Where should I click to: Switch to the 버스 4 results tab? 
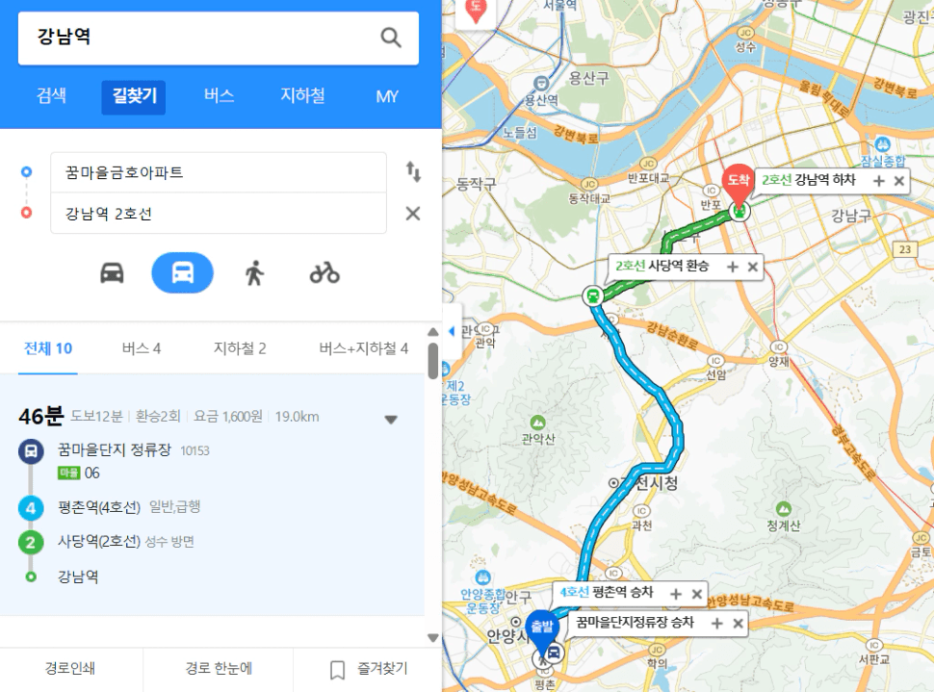(x=142, y=348)
